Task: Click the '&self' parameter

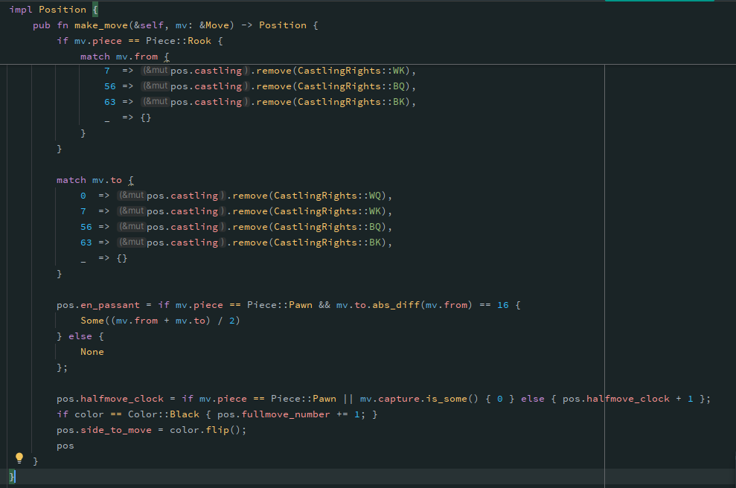Action: (x=148, y=25)
